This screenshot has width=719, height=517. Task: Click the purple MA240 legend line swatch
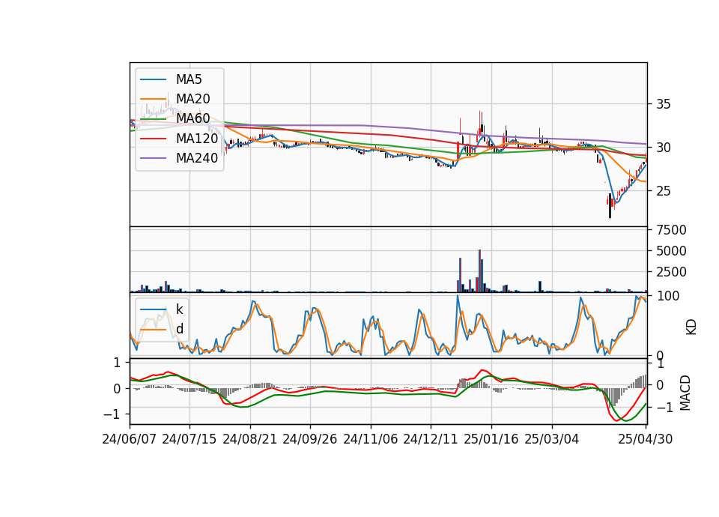coord(153,158)
